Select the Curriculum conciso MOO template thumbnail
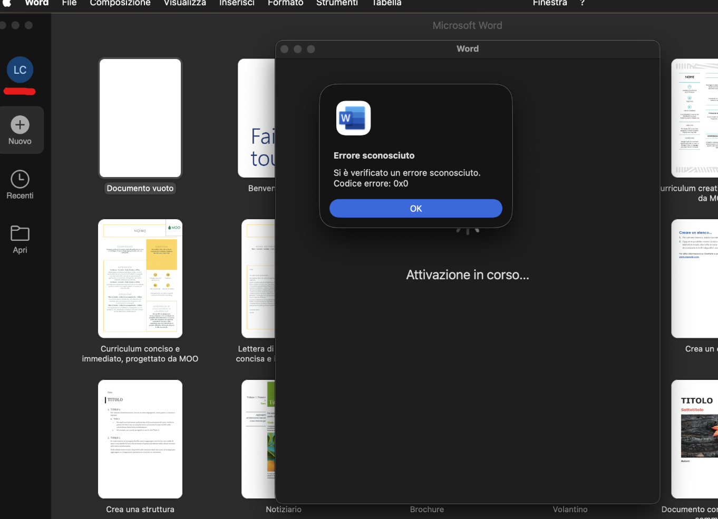The width and height of the screenshot is (718, 519). click(x=140, y=279)
